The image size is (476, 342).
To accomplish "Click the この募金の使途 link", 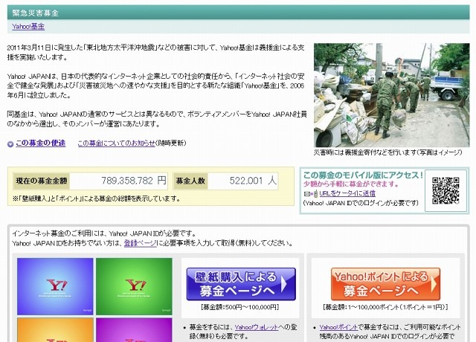I will [x=40, y=143].
